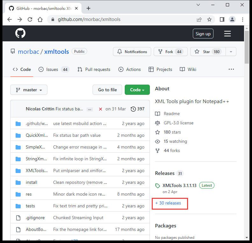252x243 pixels.
Task: Open the morbac owner link
Action: click(x=28, y=52)
